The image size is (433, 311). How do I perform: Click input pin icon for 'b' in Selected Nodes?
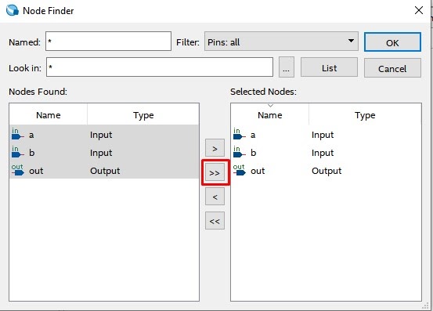pos(239,152)
